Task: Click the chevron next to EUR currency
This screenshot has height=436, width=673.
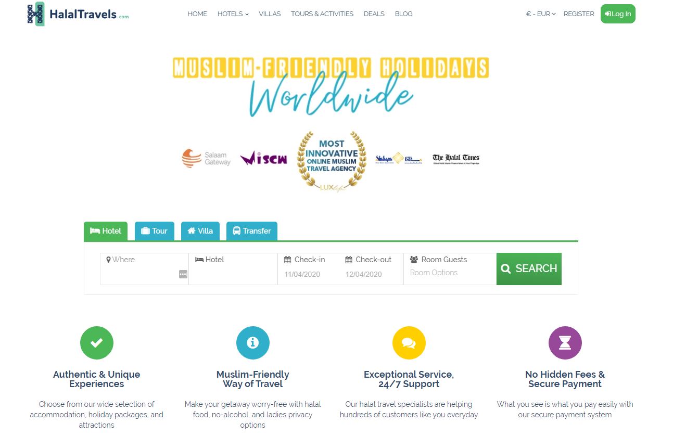Action: pyautogui.click(x=554, y=14)
